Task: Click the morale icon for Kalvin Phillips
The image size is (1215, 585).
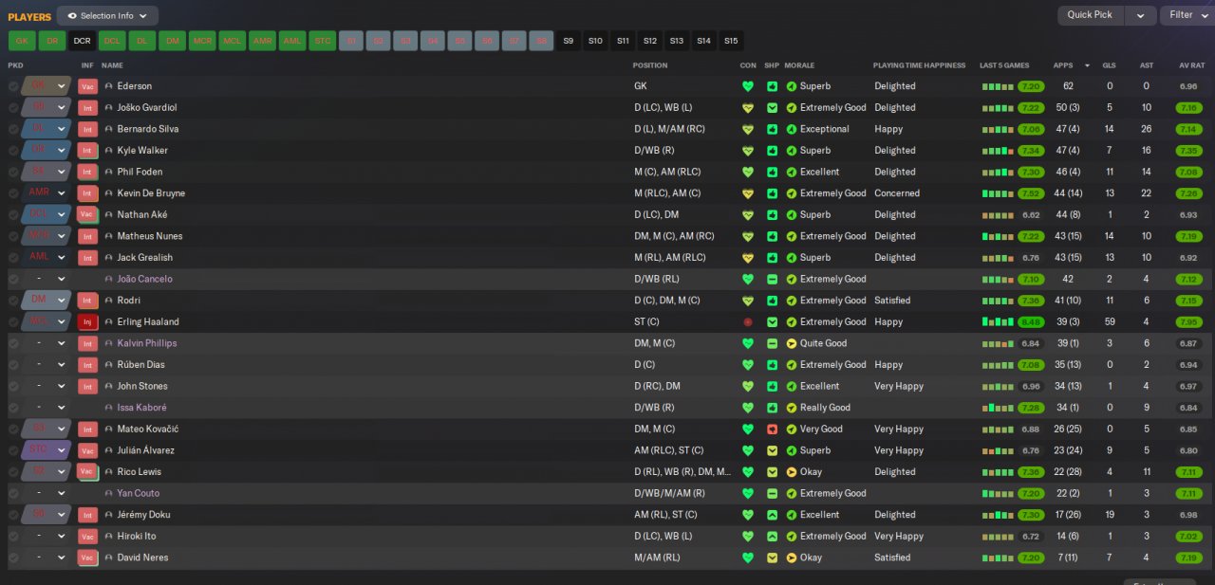Action: tap(792, 343)
